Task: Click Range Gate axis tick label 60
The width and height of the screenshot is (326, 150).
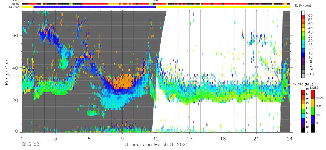Action: pyautogui.click(x=15, y=35)
